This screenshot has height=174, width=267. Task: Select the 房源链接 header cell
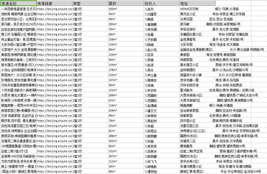(x=54, y=3)
